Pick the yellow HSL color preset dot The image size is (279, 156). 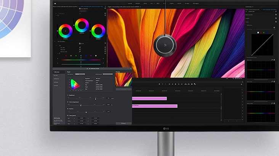[x=71, y=56]
